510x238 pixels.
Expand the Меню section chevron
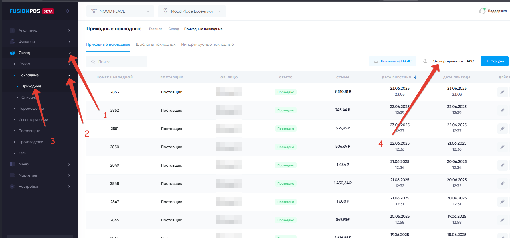[69, 164]
